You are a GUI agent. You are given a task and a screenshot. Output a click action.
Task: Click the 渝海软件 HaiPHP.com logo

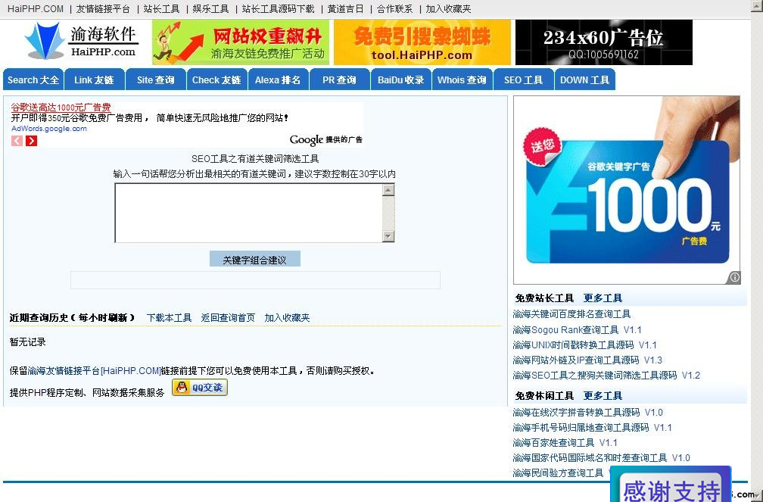[x=81, y=42]
